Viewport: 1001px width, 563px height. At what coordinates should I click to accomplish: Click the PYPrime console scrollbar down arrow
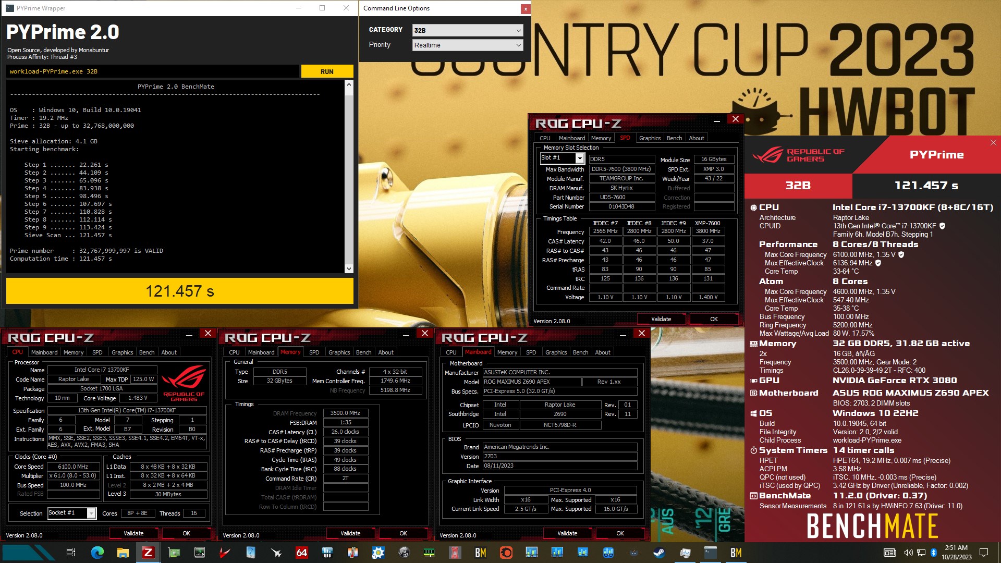pos(349,269)
